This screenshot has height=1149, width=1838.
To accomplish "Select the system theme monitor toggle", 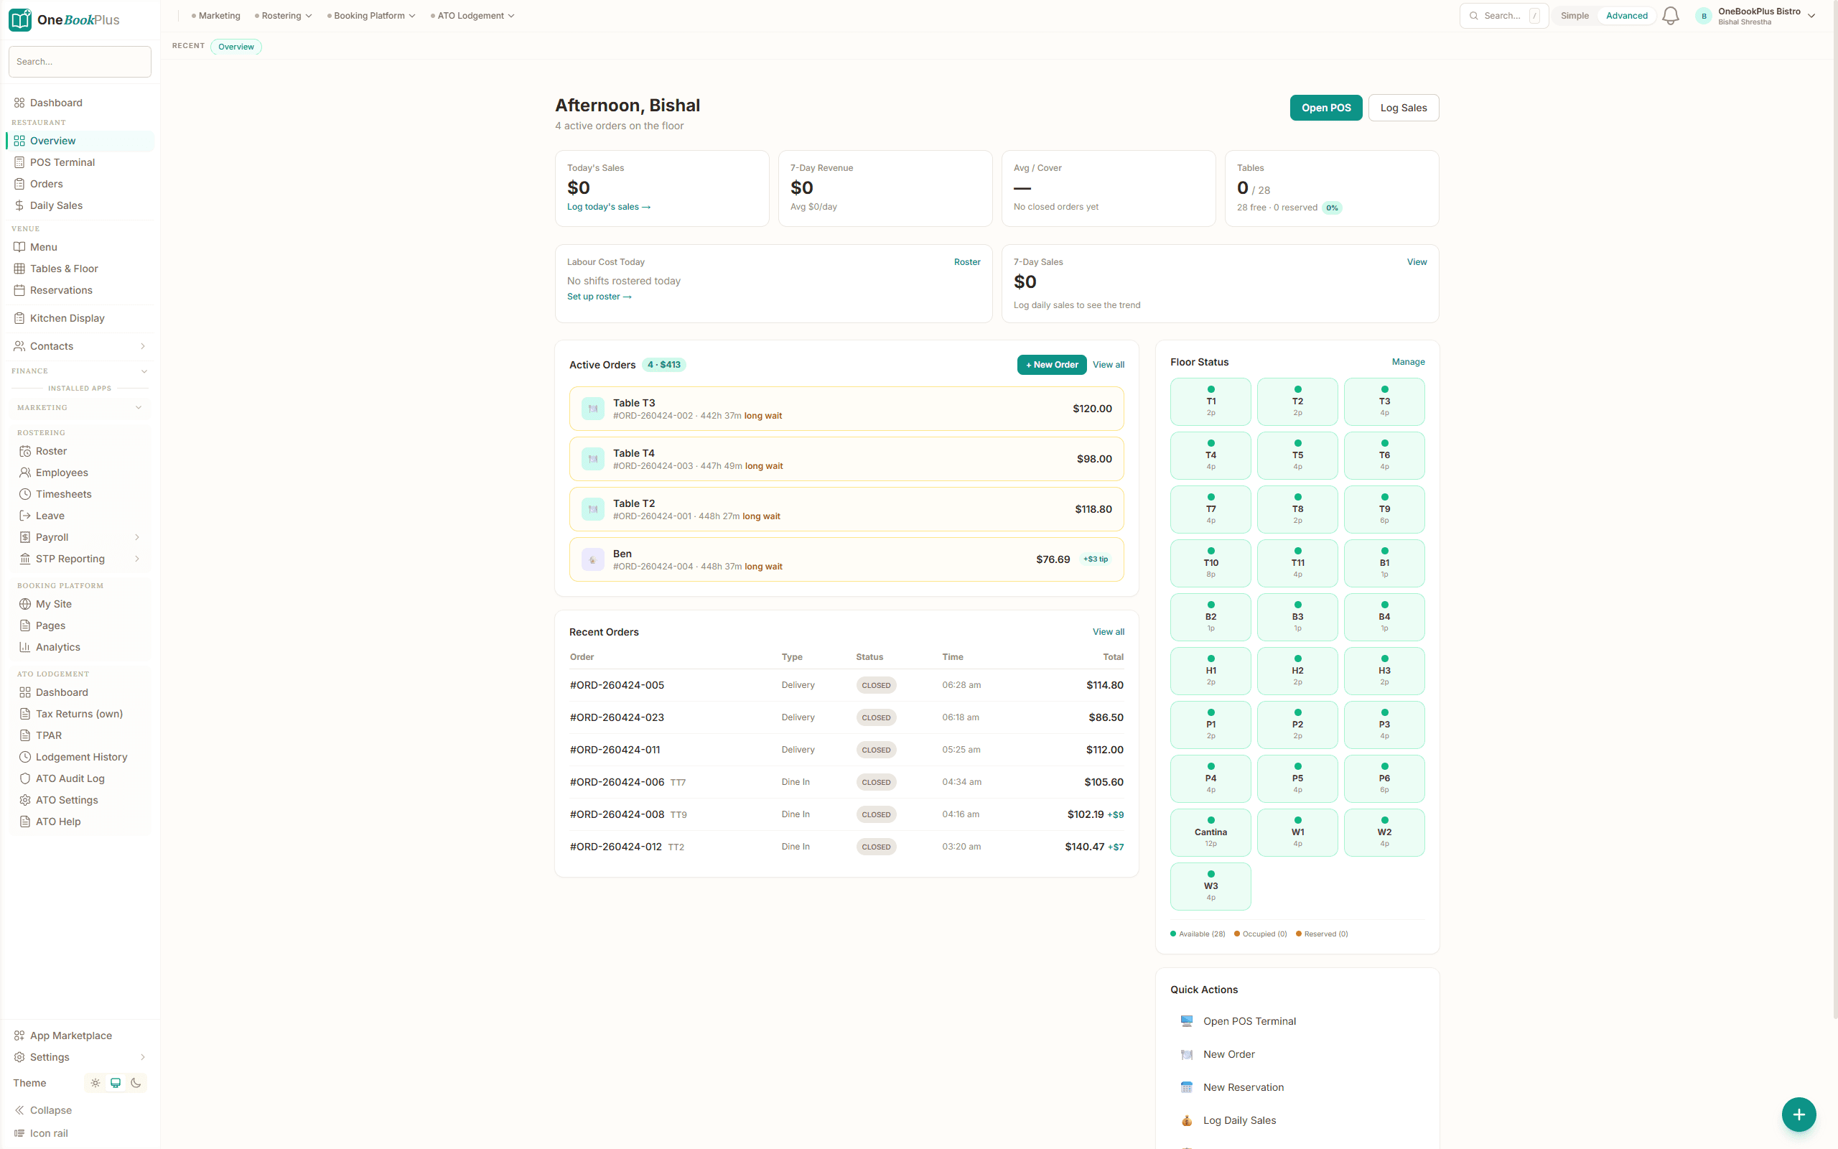I will (x=116, y=1083).
